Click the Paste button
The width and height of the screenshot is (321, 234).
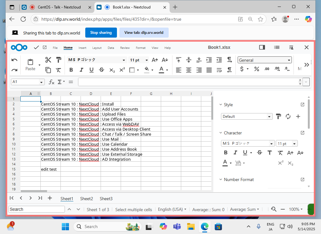tap(30, 65)
